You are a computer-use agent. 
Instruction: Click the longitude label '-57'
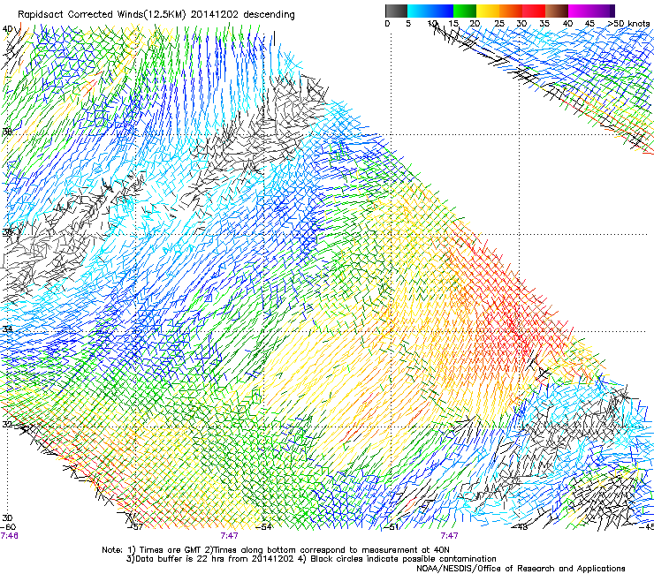137,527
